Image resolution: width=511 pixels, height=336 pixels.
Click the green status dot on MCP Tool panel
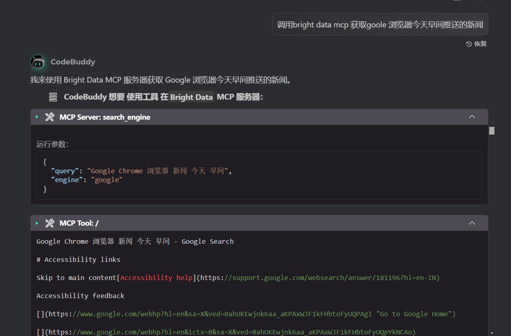[36, 223]
